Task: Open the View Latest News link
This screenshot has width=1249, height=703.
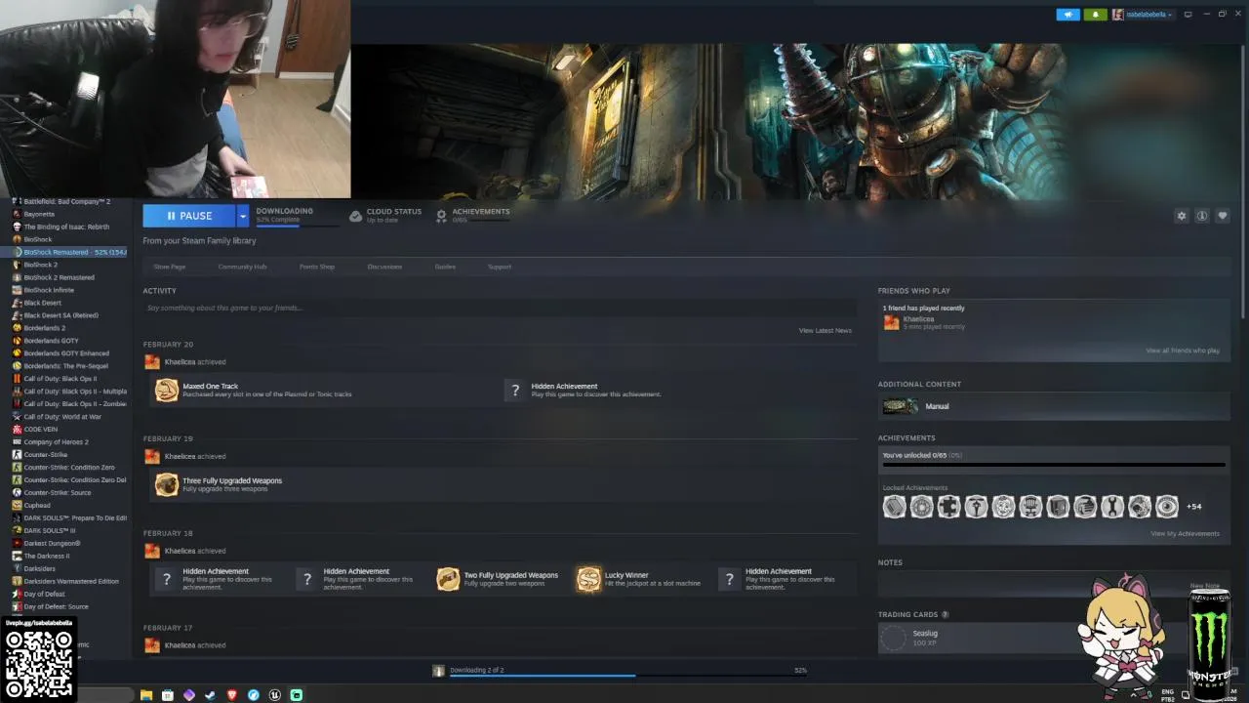Action: coord(826,330)
